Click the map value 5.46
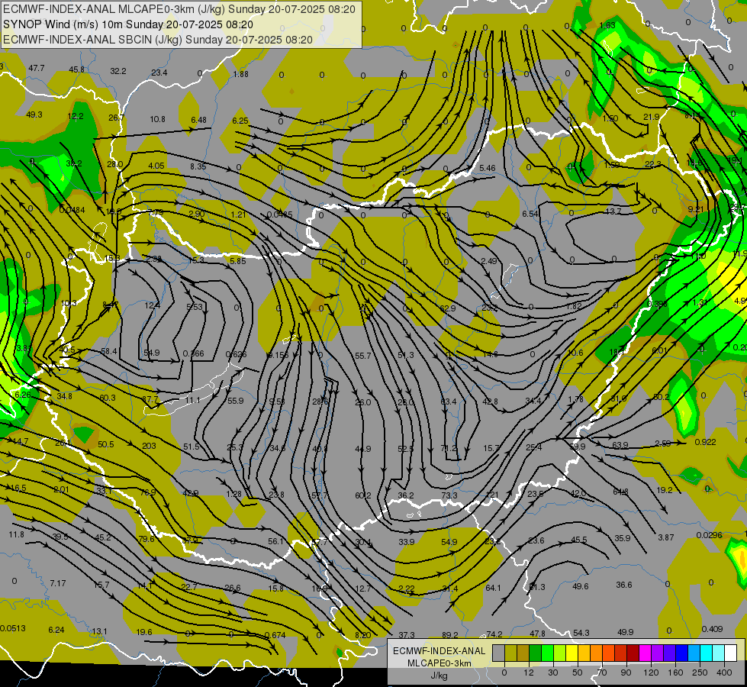 coord(488,168)
